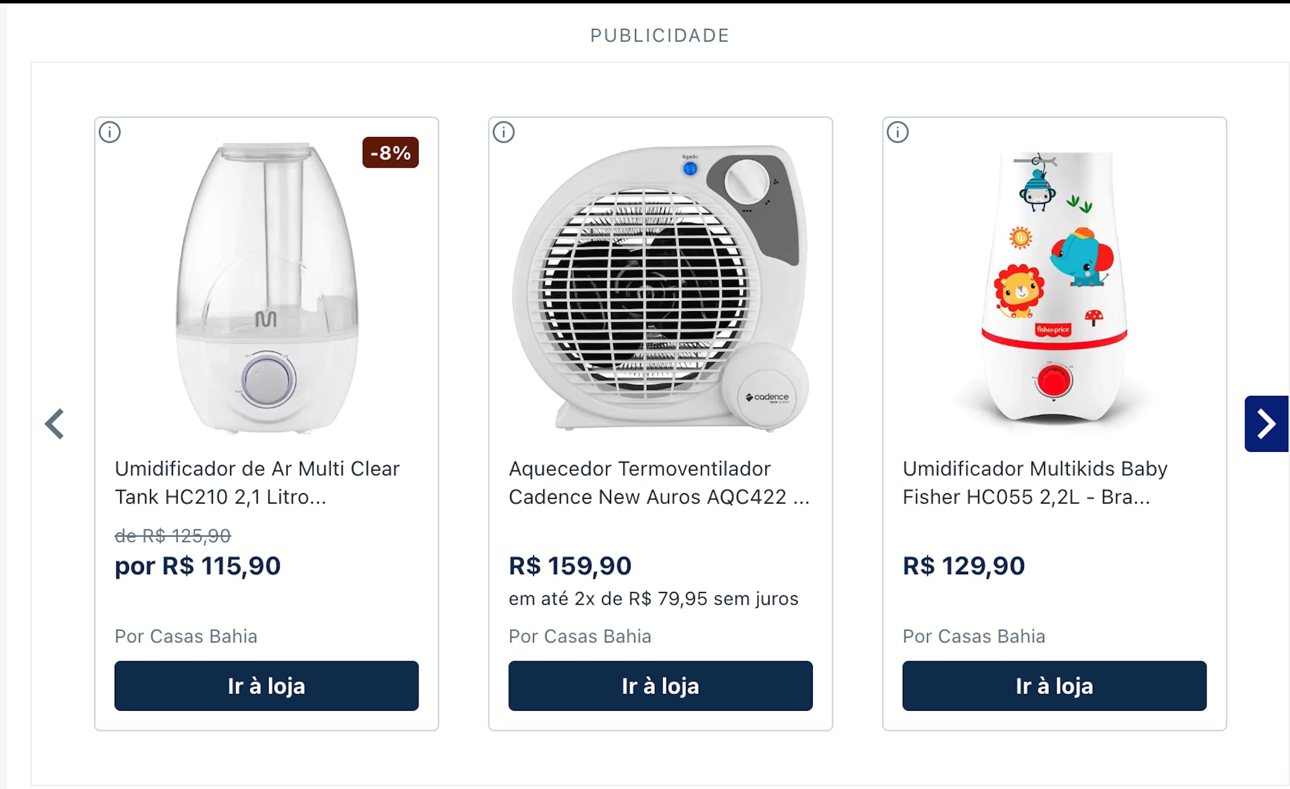The height and width of the screenshot is (789, 1290).
Task: Click the crossed-out R$ 125,90 price
Action: 172,536
